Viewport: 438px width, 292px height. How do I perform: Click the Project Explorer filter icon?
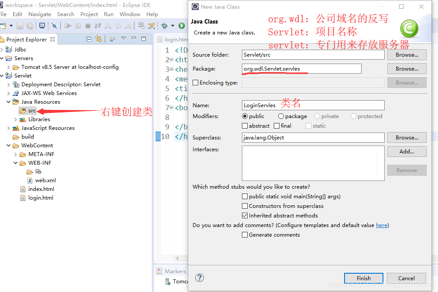(x=112, y=39)
